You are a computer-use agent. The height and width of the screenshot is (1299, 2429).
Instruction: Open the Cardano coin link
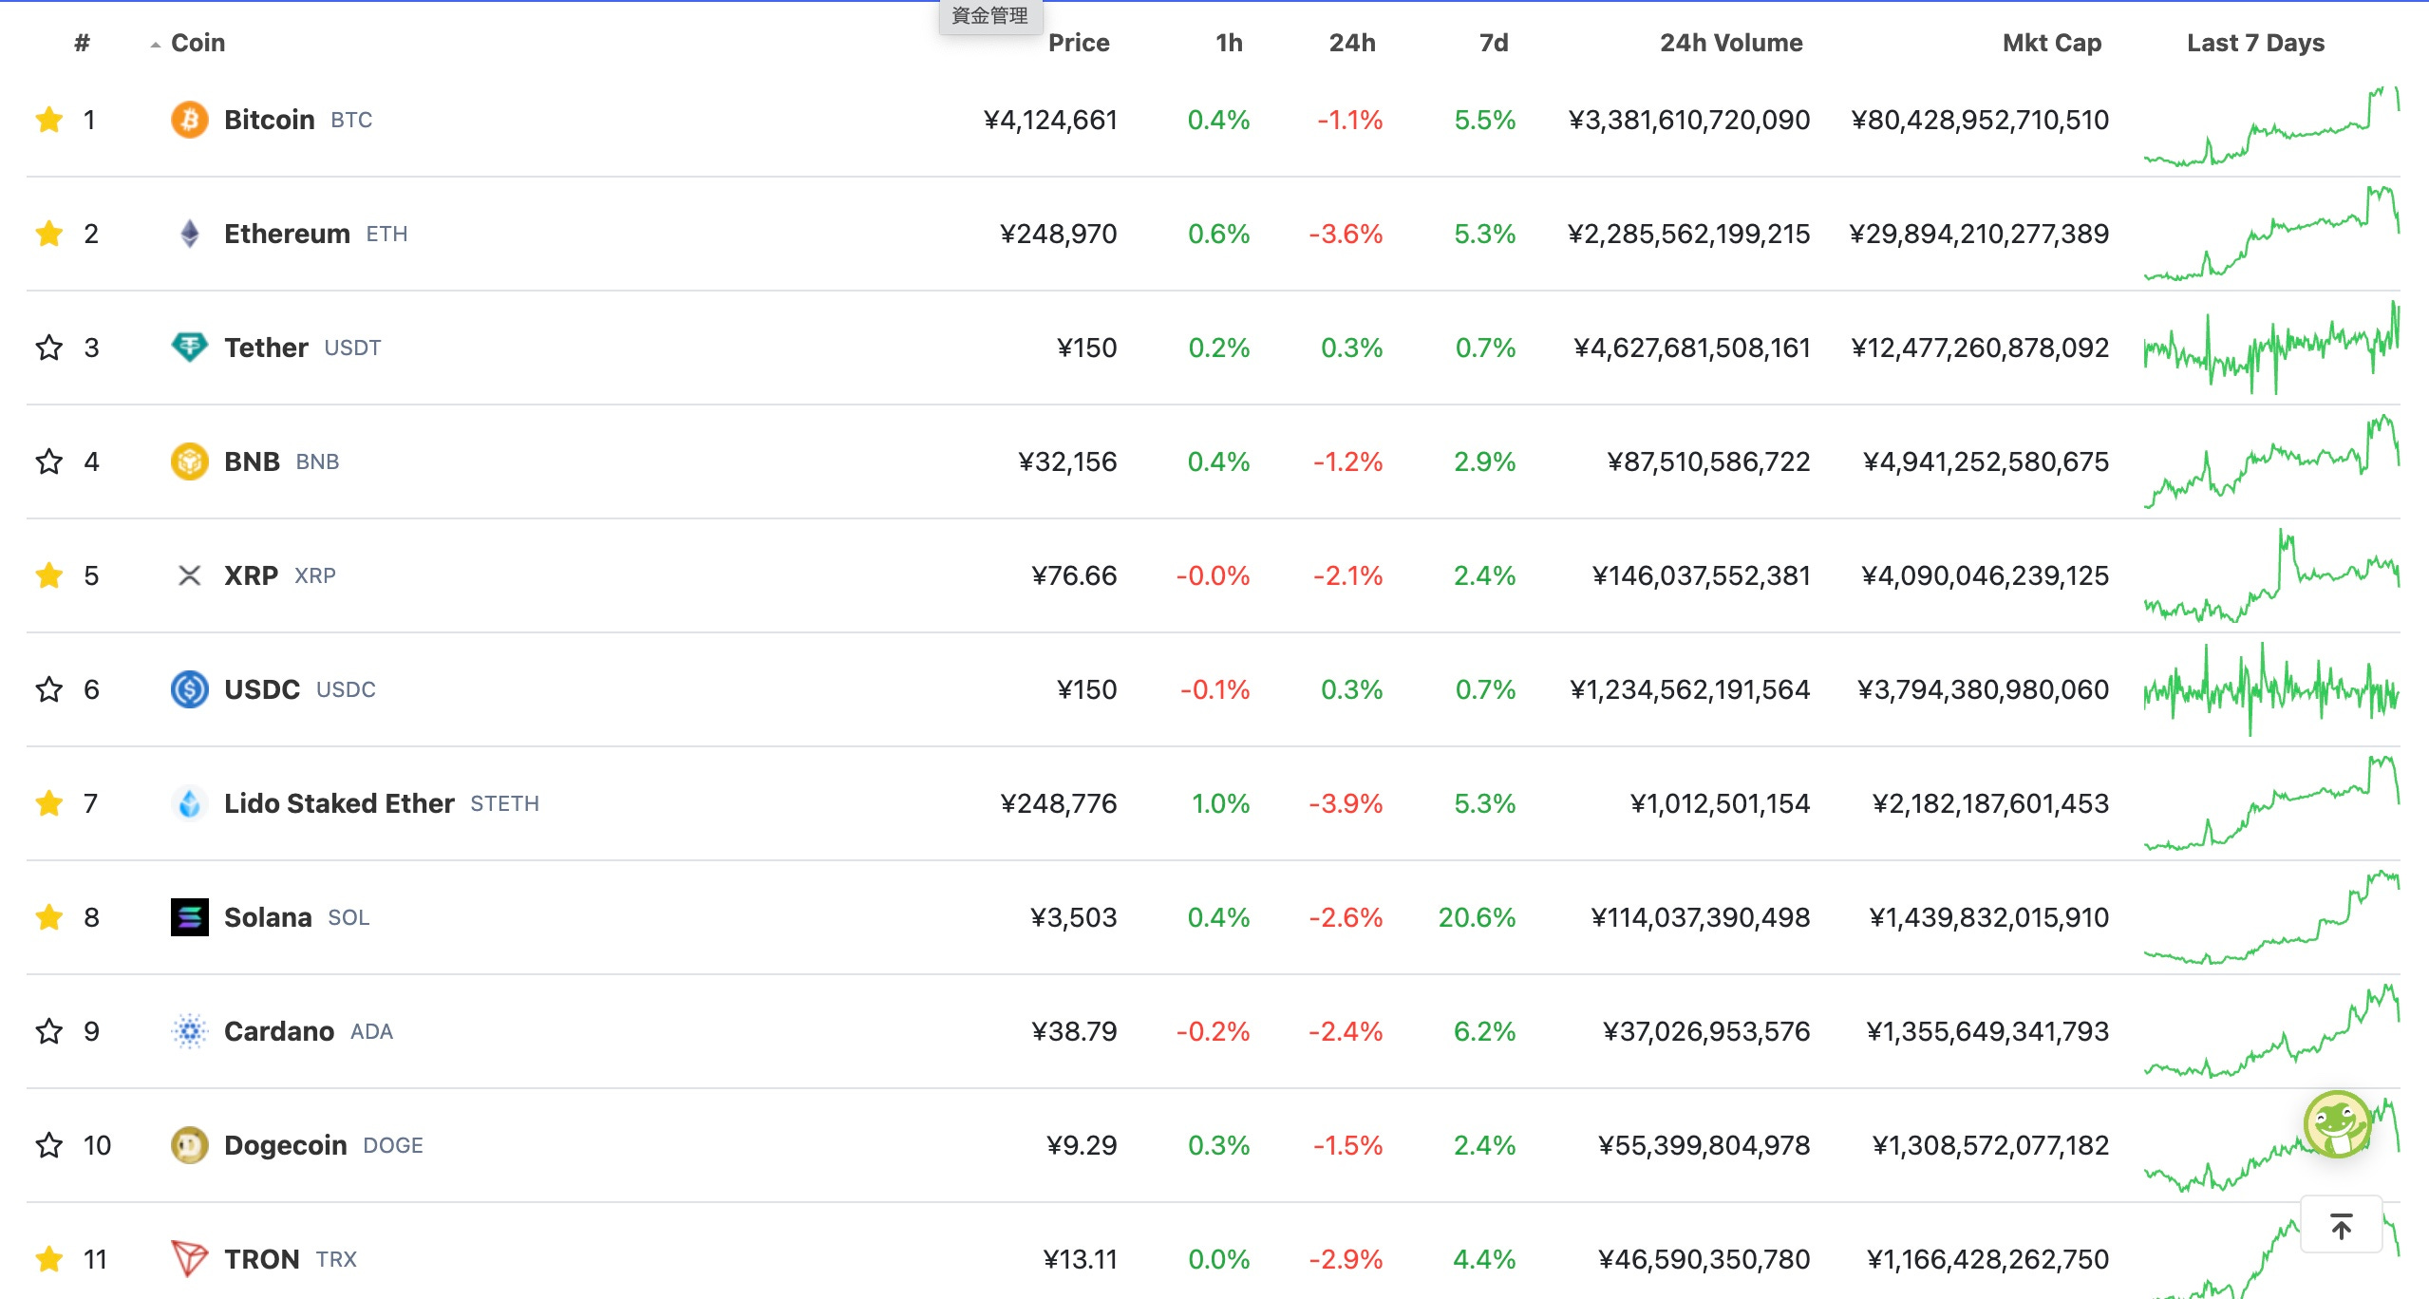[x=308, y=1031]
